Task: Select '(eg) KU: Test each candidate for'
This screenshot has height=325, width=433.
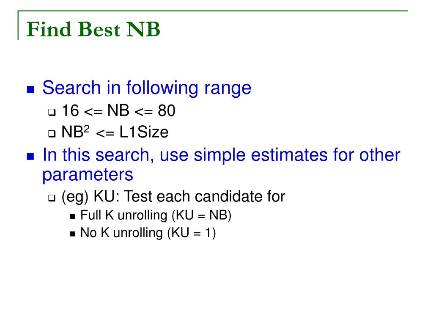Action: point(173,197)
